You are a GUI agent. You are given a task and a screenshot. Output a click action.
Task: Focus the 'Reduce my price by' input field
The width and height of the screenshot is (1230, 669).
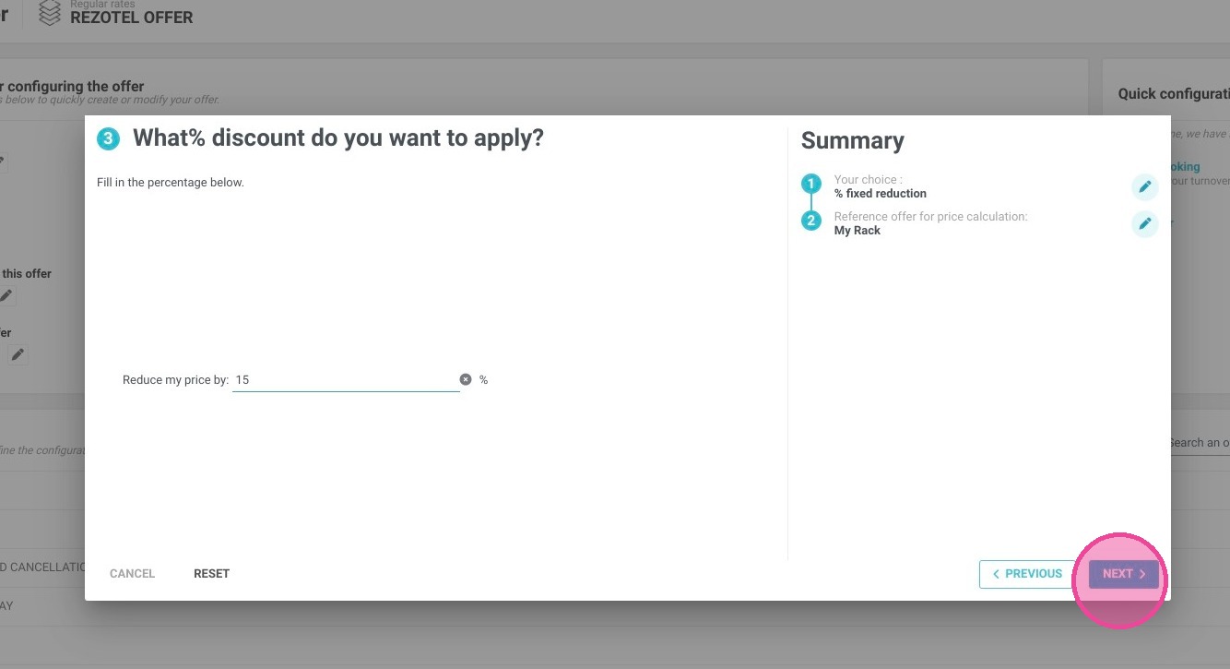tap(346, 379)
